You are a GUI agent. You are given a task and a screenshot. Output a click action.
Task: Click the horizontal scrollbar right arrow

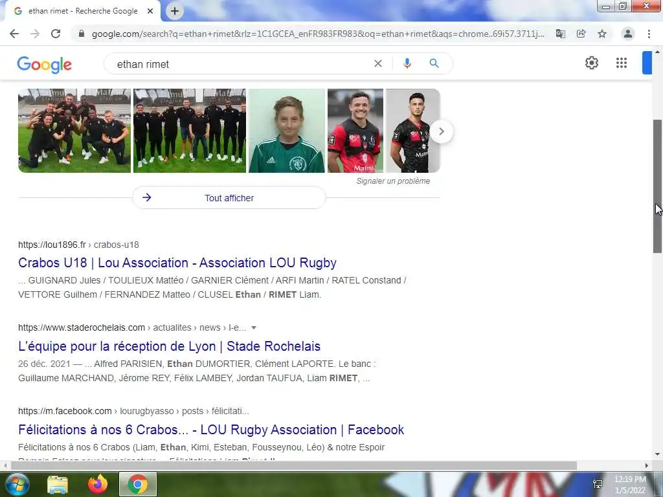click(647, 465)
